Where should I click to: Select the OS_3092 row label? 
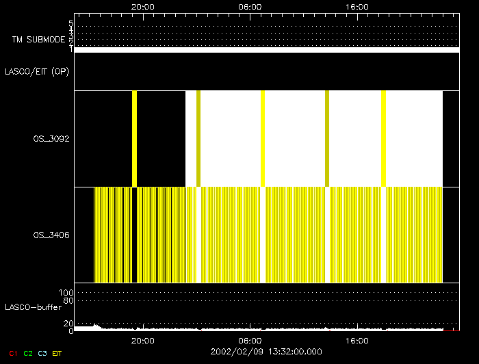51,139
